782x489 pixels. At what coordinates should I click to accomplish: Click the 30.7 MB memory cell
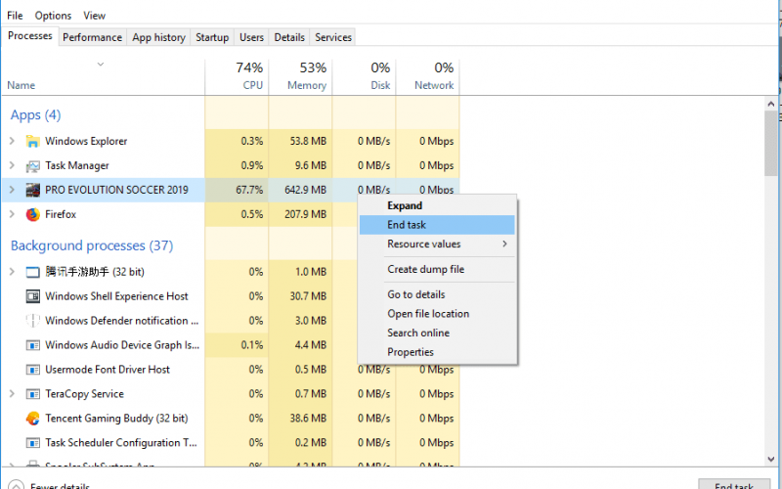[x=301, y=296]
